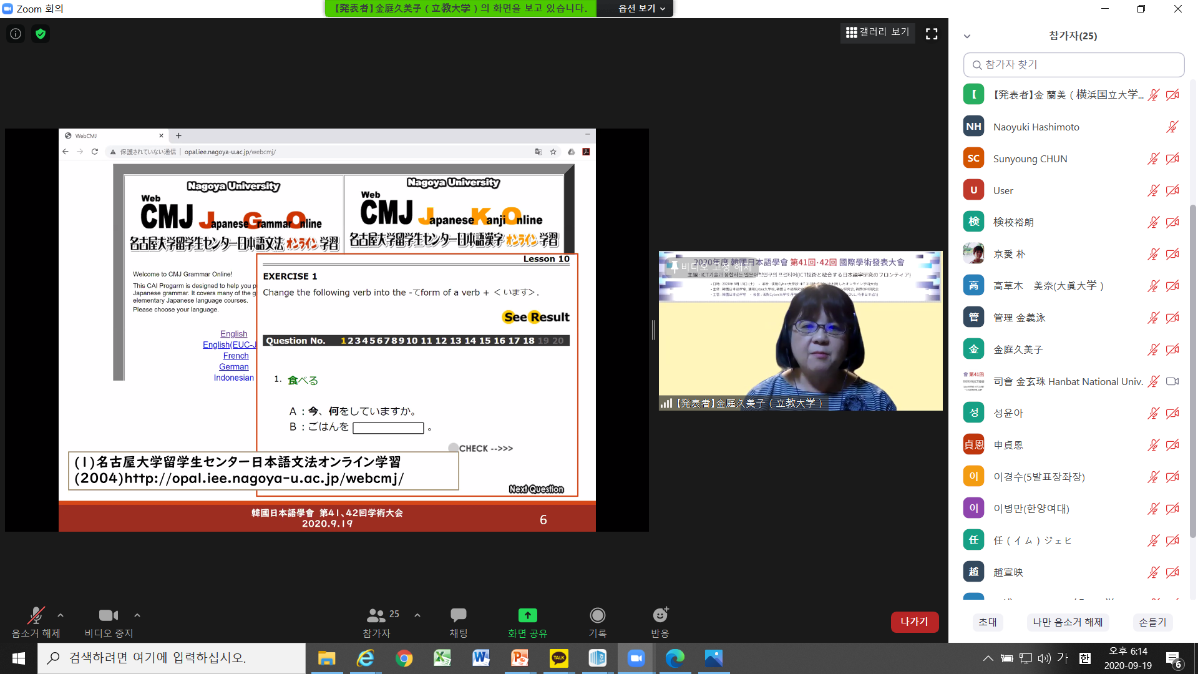
Task: Switch to gallery view (갤러리 보기)
Action: coord(877,32)
